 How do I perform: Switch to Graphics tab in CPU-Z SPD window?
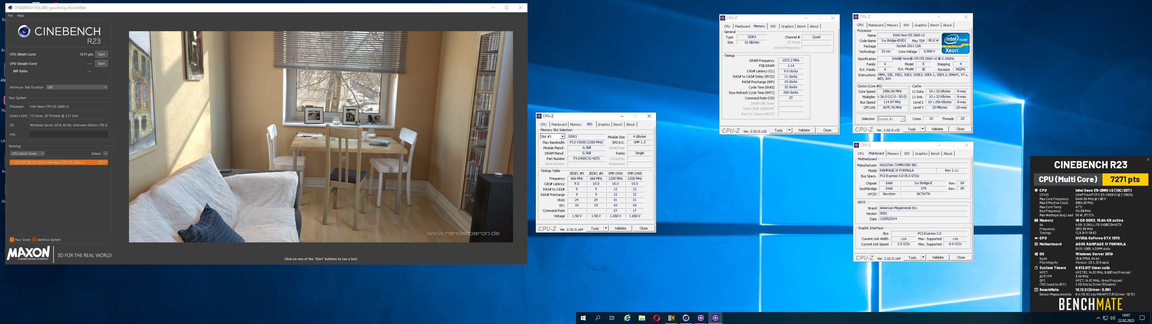pyautogui.click(x=604, y=124)
